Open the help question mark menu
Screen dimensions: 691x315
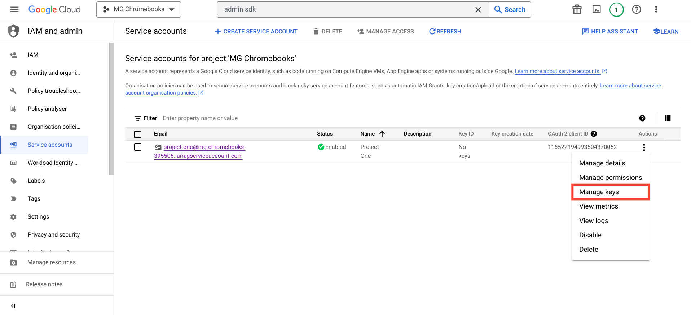(x=637, y=9)
